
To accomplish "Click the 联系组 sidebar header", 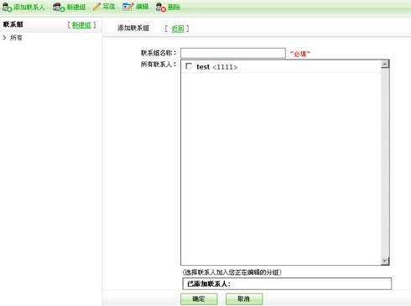I will click(x=13, y=24).
